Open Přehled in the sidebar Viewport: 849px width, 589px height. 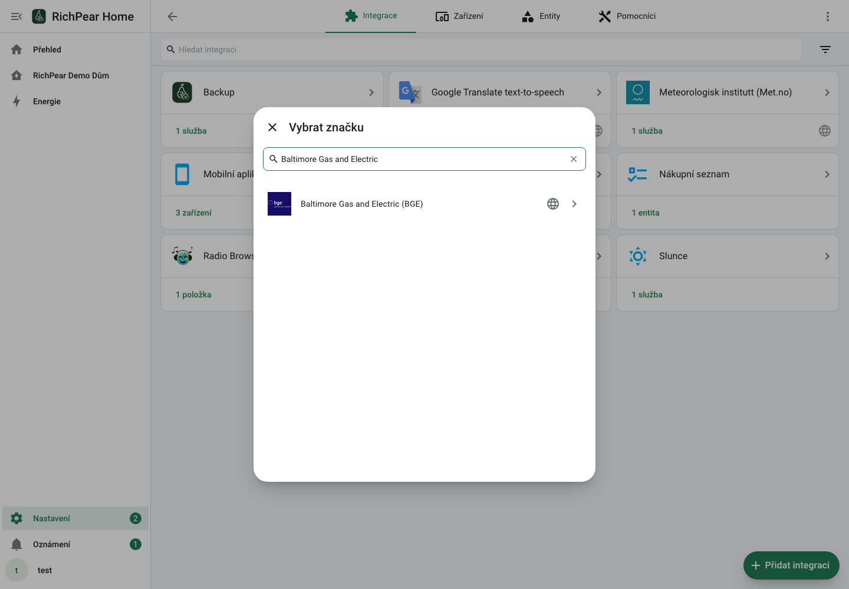click(x=75, y=49)
